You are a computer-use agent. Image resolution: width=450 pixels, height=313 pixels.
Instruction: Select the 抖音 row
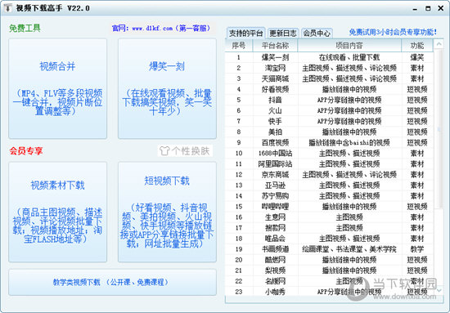tap(329, 100)
